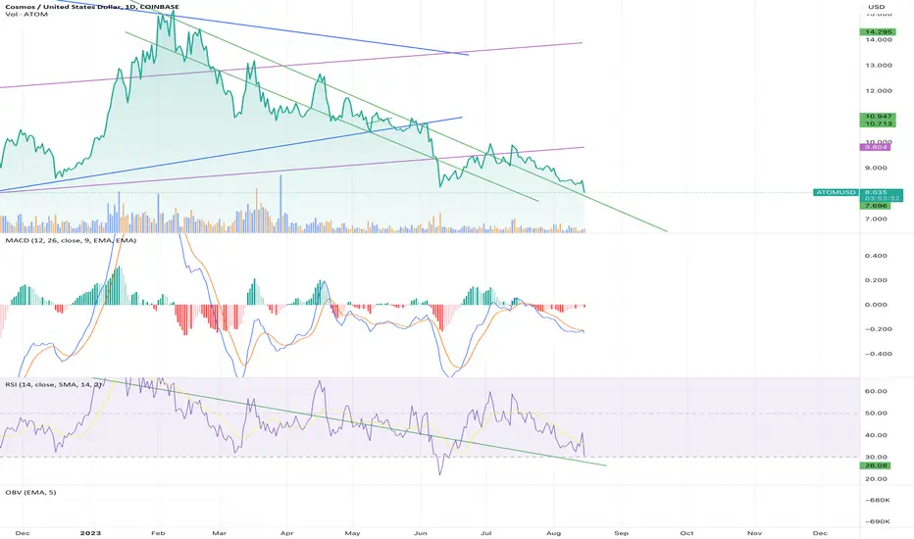Select the RSI (14, close, SMA) legend
Screen dimensions: 914x539
click(x=55, y=384)
